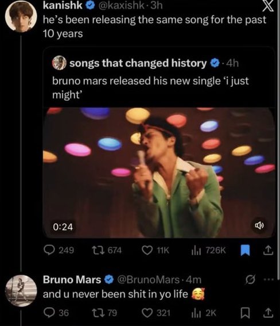The width and height of the screenshot is (280, 326).
Task: Share Bruno Mars' reply
Action: (268, 313)
